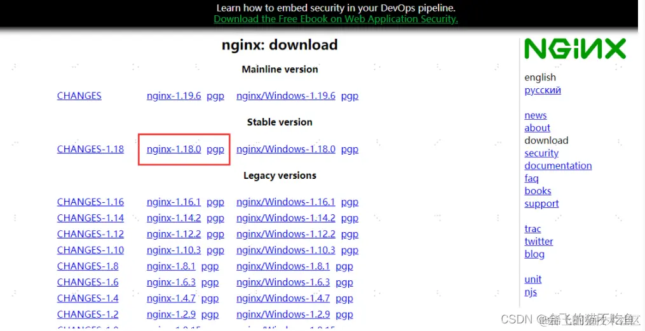Open the njs project link
The width and height of the screenshot is (645, 331).
[531, 292]
